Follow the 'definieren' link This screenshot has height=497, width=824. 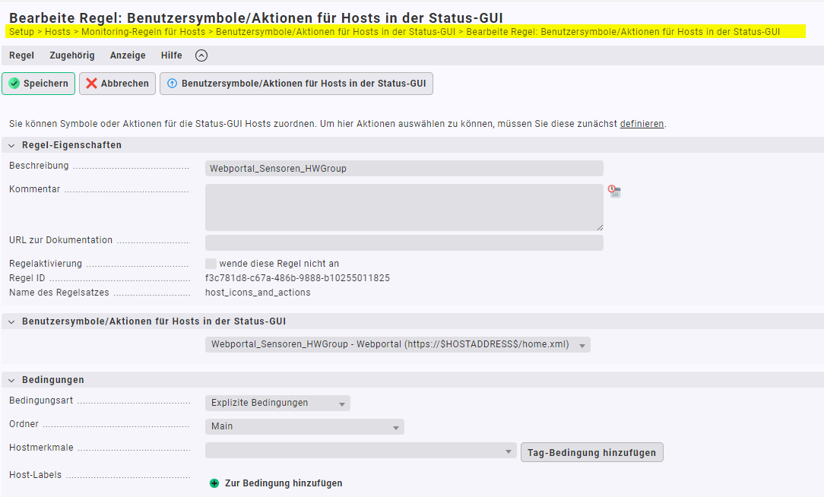[x=642, y=124]
